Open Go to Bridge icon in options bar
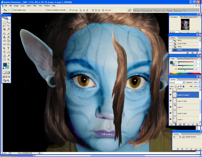This screenshot has height=157, width=202. coord(130,10)
